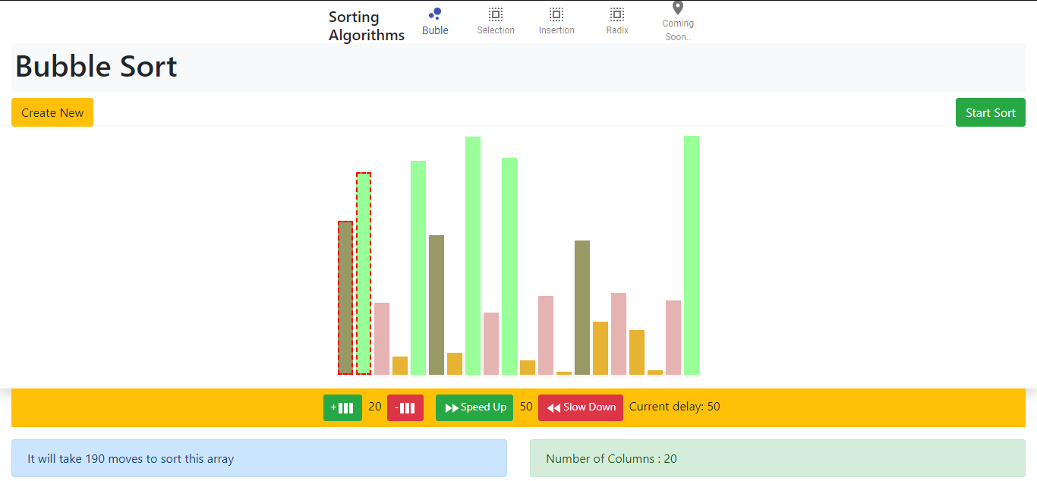Add columns with the green plus-bars button
Image resolution: width=1037 pixels, height=481 pixels.
tap(342, 407)
